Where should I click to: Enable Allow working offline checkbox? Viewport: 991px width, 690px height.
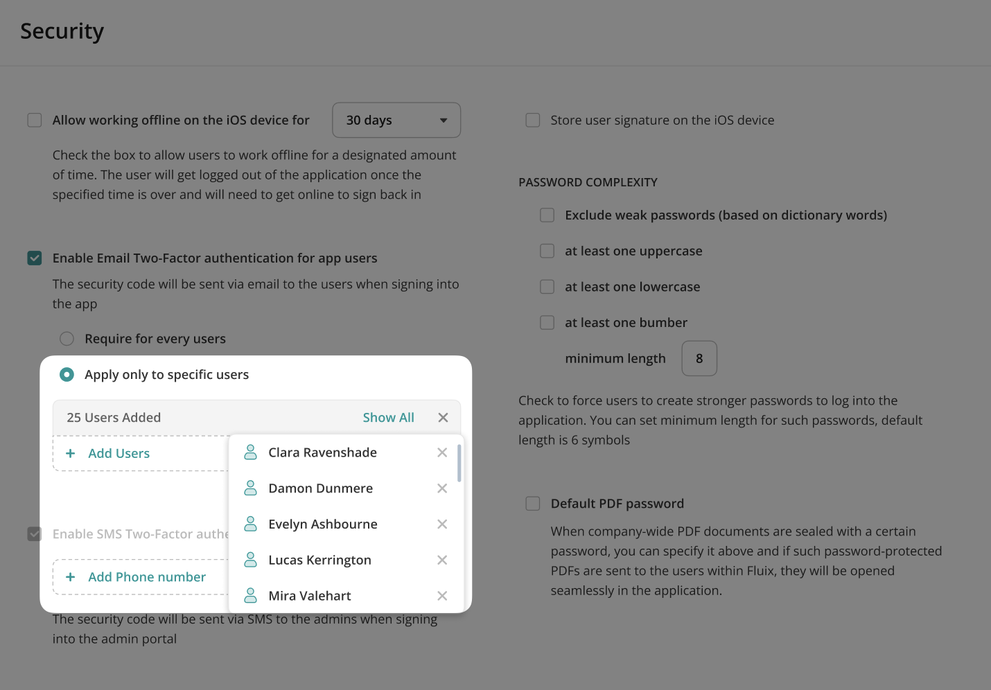pos(35,121)
